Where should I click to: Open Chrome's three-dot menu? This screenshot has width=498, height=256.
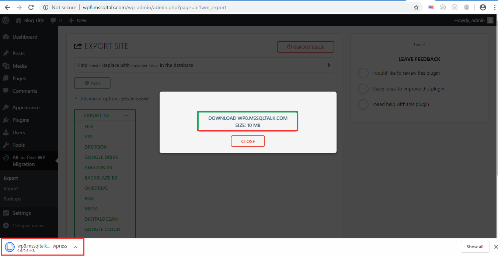tap(494, 7)
